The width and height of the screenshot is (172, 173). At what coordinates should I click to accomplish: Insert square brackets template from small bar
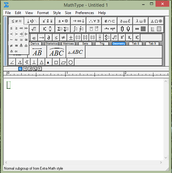[85, 38]
